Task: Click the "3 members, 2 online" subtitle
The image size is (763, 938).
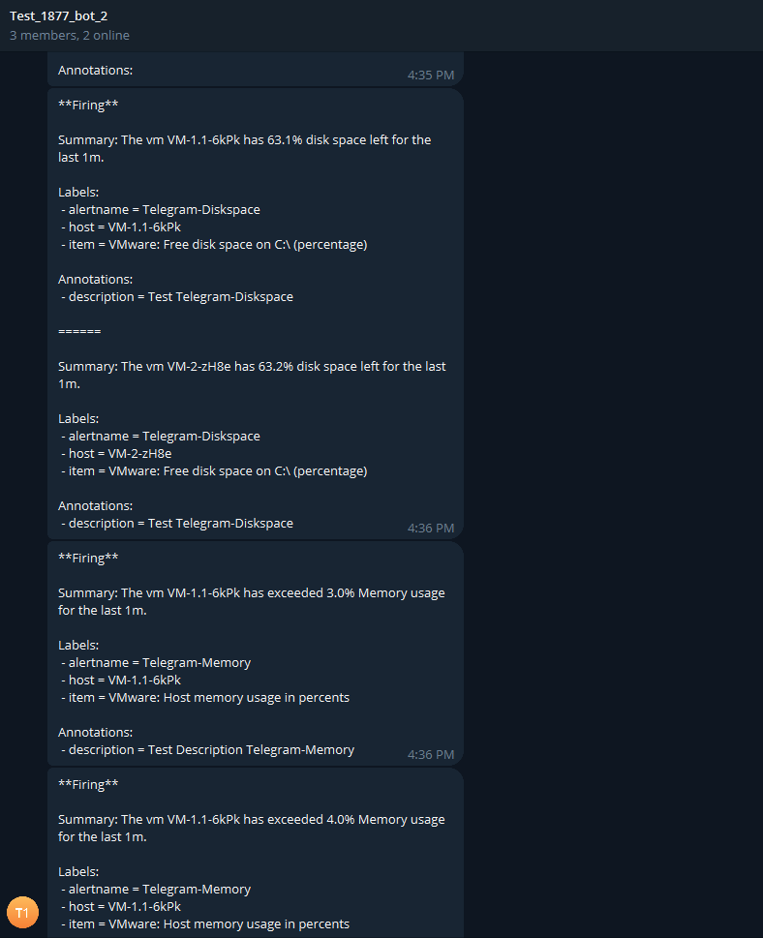Action: coord(70,36)
